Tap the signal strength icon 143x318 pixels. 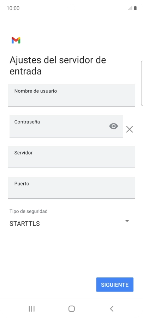pos(130,8)
